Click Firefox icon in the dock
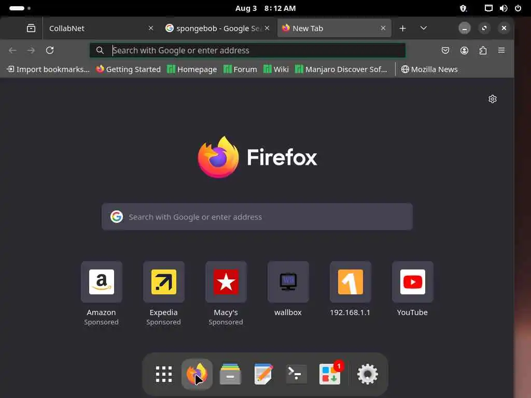531x398 pixels. pyautogui.click(x=197, y=374)
